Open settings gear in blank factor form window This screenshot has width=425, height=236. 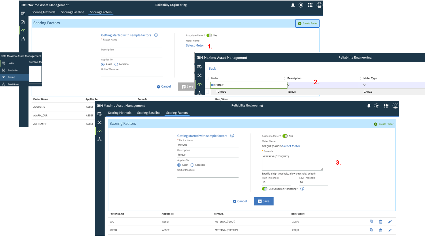(x=301, y=5)
